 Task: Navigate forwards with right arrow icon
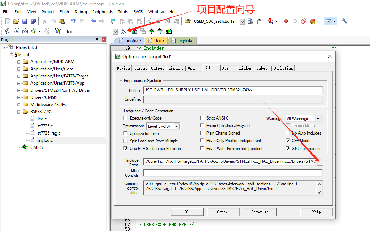pyautogui.click(x=102, y=21)
